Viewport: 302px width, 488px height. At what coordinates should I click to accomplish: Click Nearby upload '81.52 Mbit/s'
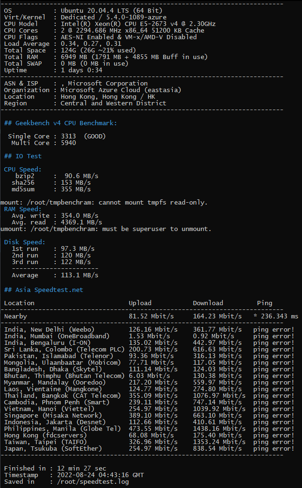coord(151,317)
